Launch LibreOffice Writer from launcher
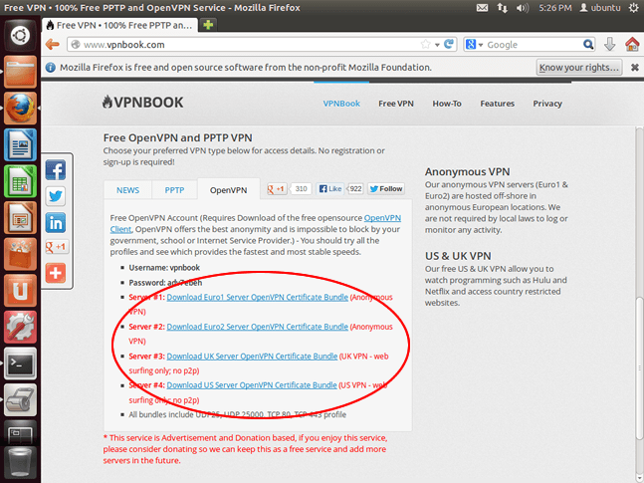 (x=20, y=144)
